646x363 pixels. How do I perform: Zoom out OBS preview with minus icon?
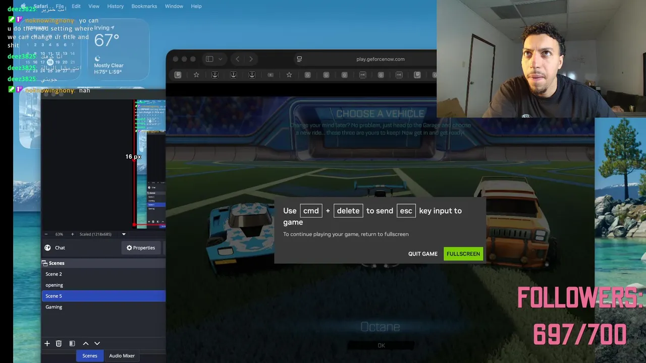click(46, 234)
